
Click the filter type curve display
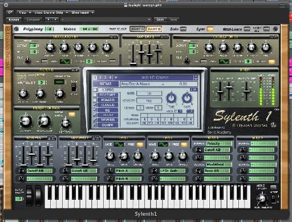pos(59,82)
